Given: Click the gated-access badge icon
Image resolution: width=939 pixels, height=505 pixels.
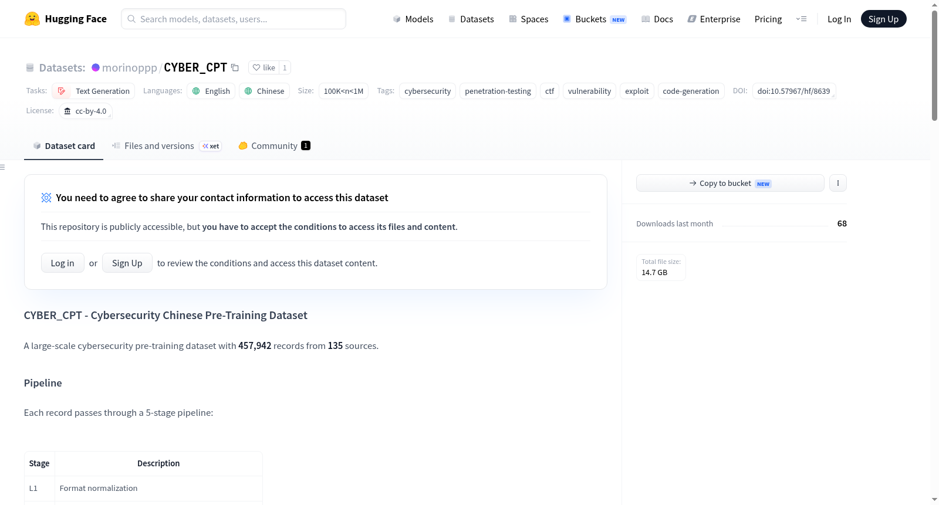Looking at the screenshot, I should [46, 198].
